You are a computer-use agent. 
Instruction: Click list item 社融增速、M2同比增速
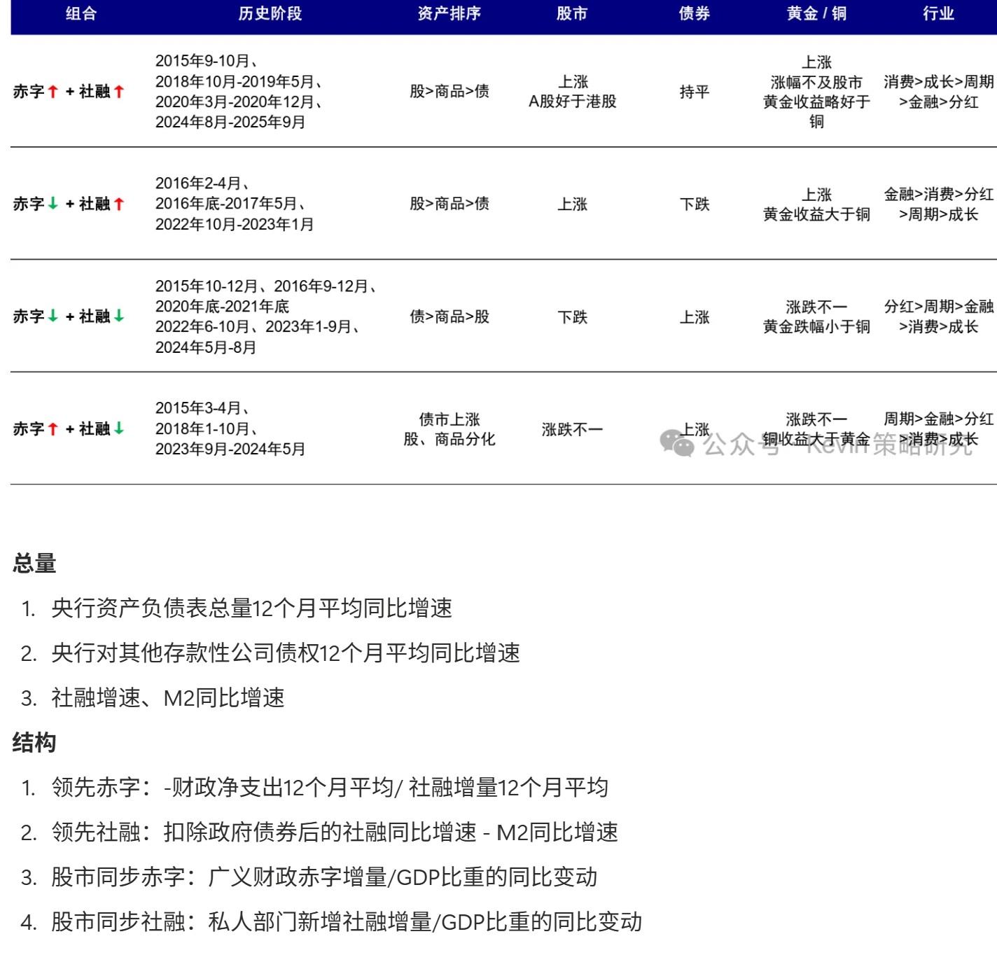pos(168,697)
